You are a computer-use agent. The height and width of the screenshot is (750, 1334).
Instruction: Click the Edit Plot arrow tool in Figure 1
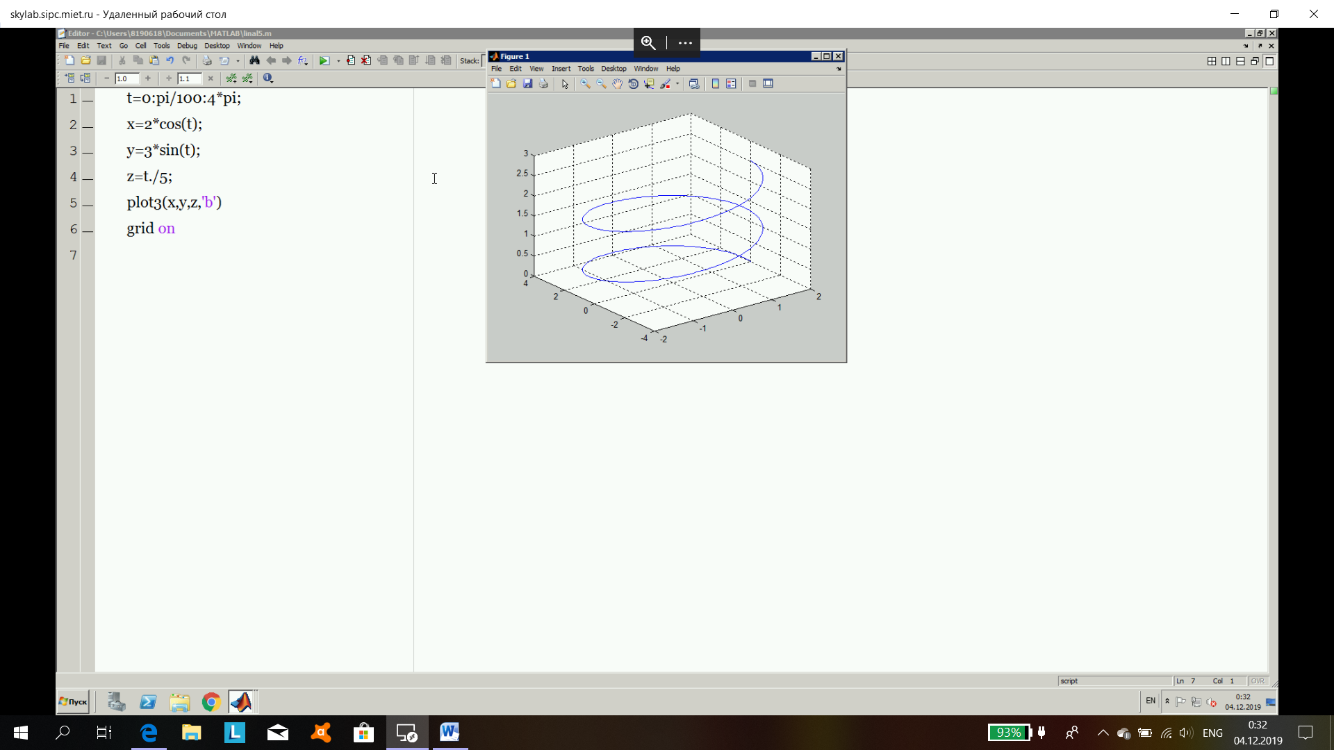coord(565,84)
